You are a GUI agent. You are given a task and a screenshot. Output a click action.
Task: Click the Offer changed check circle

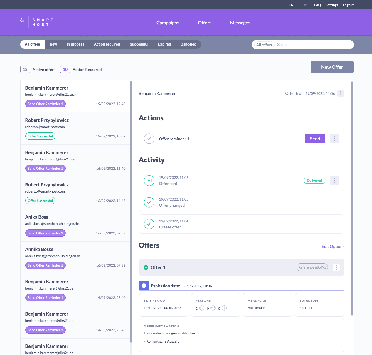[x=149, y=202]
